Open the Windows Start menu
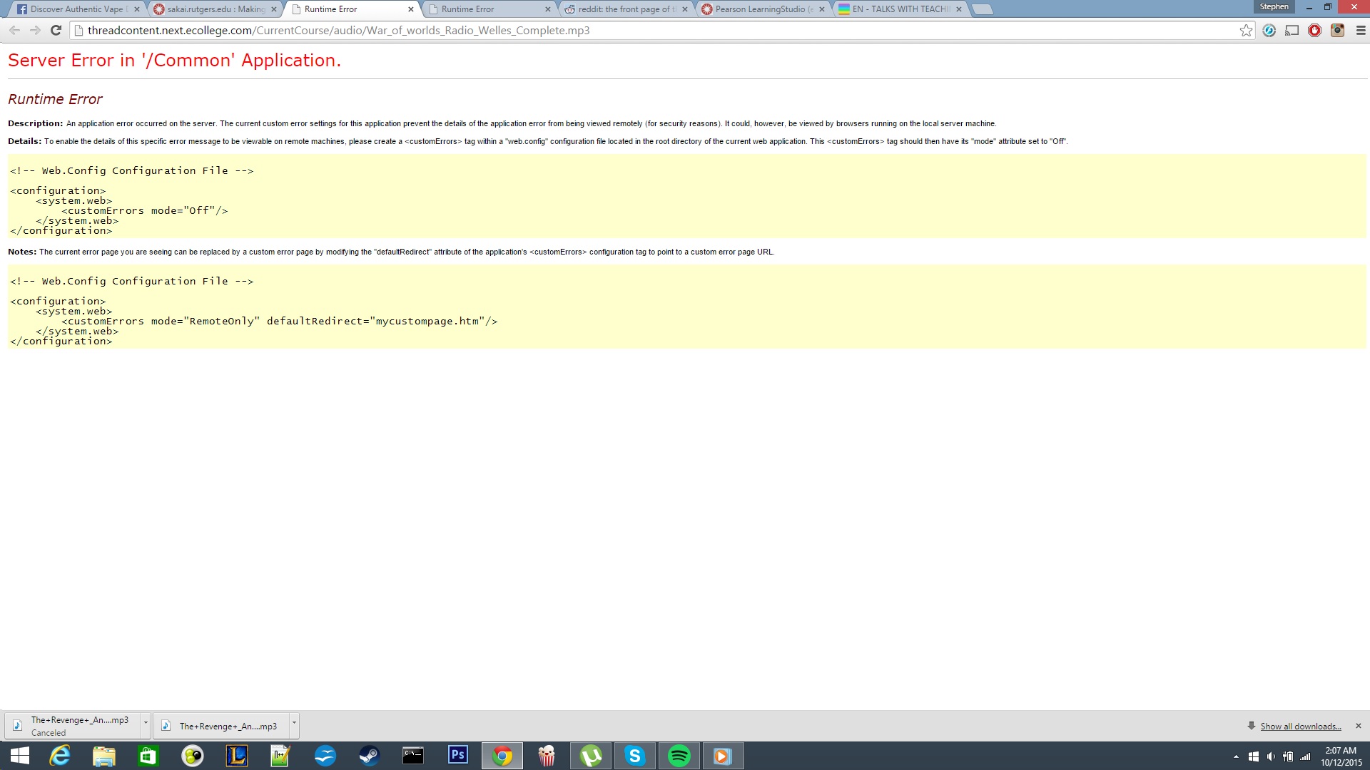Screen dimensions: 1370x770 click(x=20, y=756)
